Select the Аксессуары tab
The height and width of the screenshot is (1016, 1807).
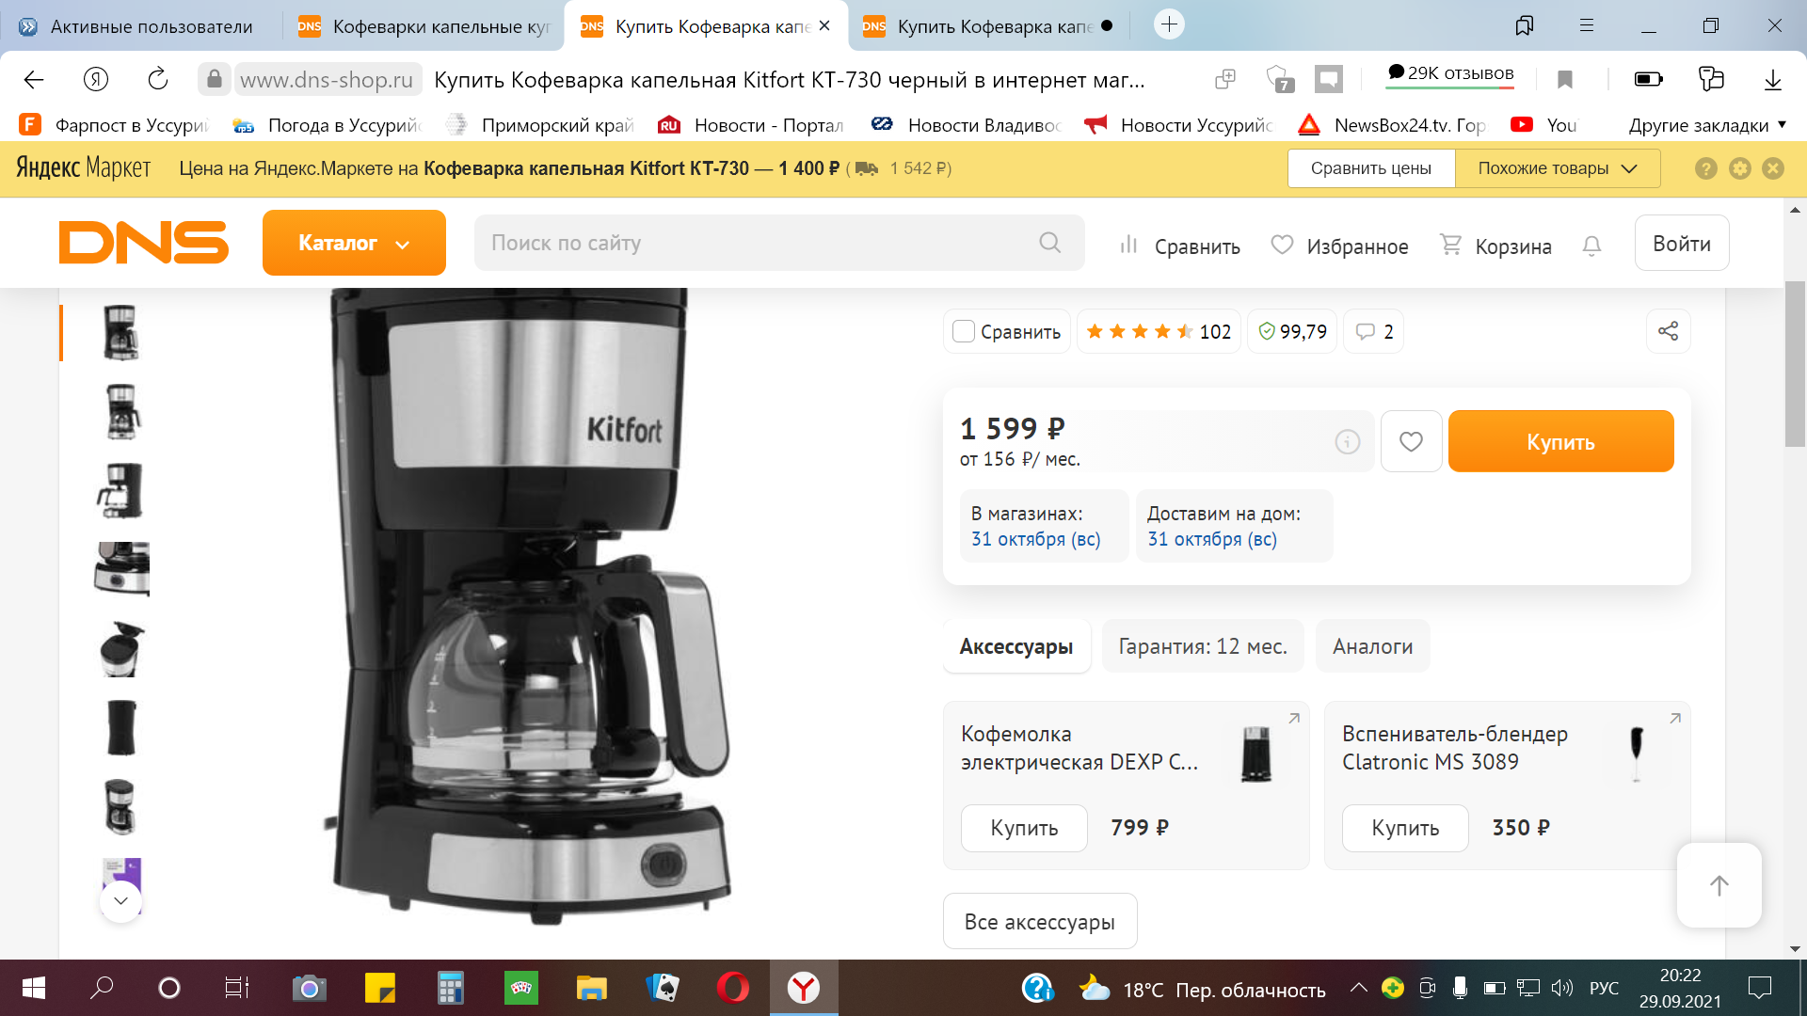pos(1016,646)
